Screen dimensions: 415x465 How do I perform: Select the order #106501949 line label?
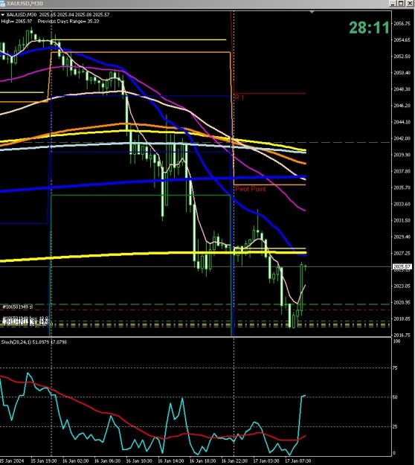pyautogui.click(x=17, y=307)
